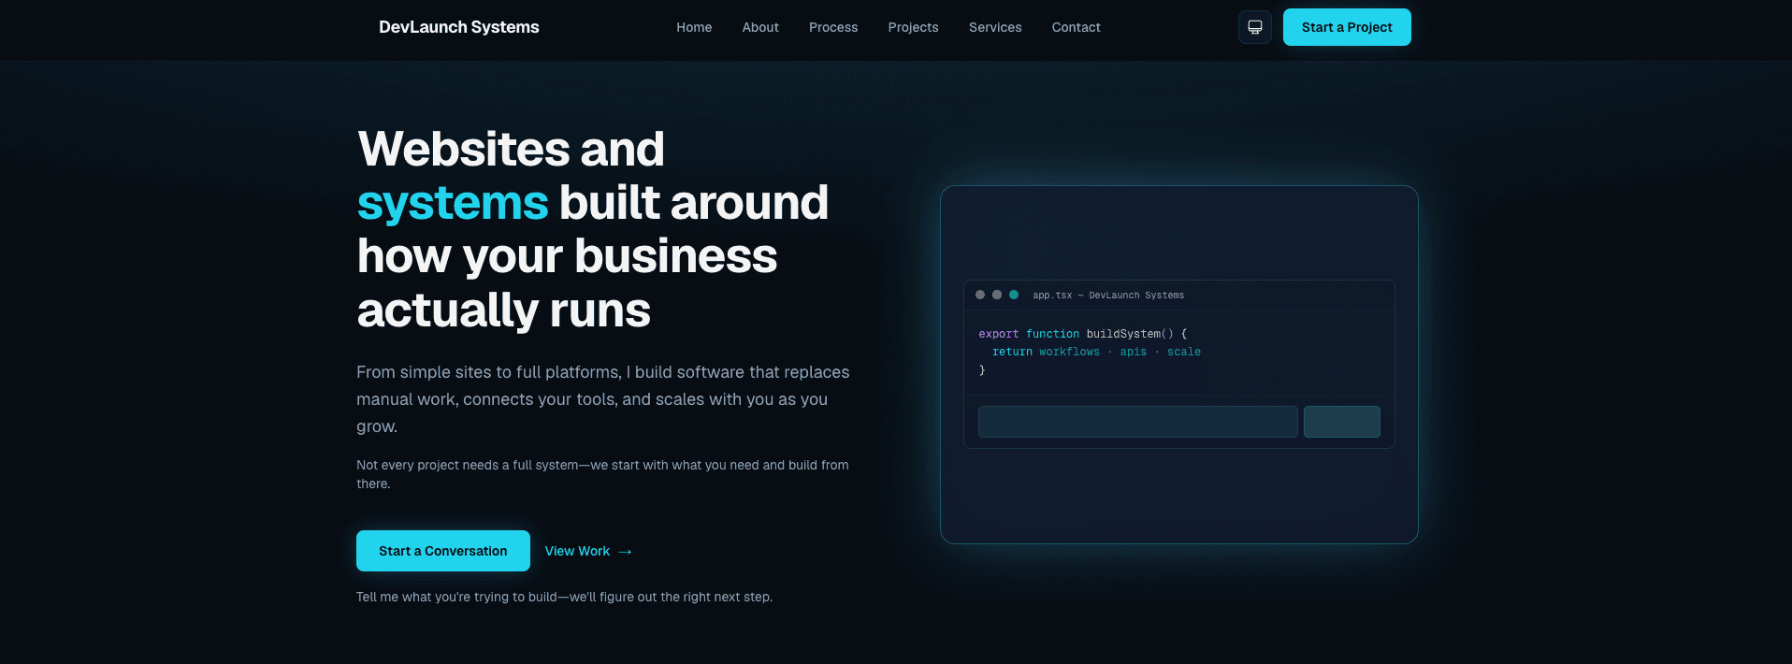This screenshot has width=1792, height=664.
Task: Click the 'return workflows · apis · scale' line
Action: click(1096, 352)
